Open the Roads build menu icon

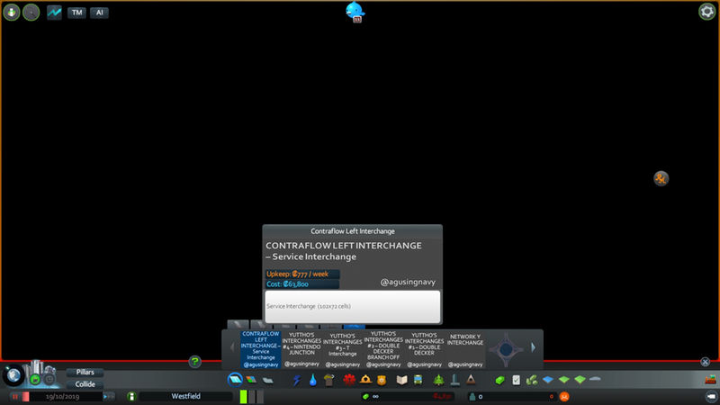pos(235,381)
